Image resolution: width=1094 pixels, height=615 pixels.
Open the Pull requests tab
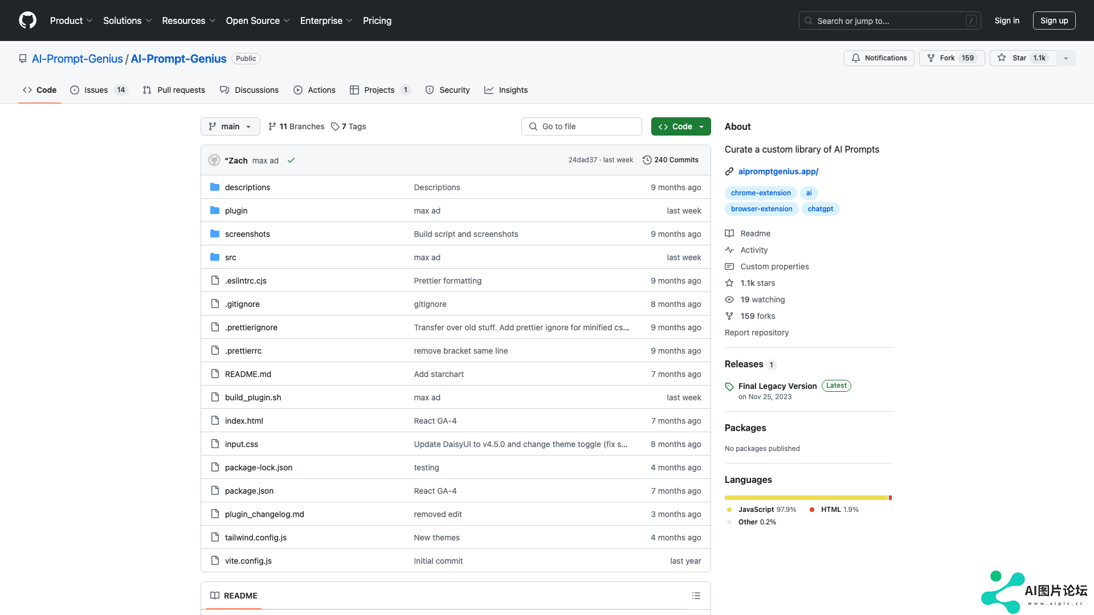(174, 90)
